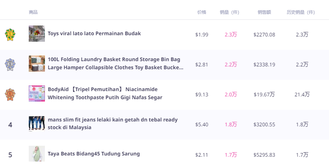Open the Toys viral lato lato listing
The image size is (329, 166).
click(94, 34)
